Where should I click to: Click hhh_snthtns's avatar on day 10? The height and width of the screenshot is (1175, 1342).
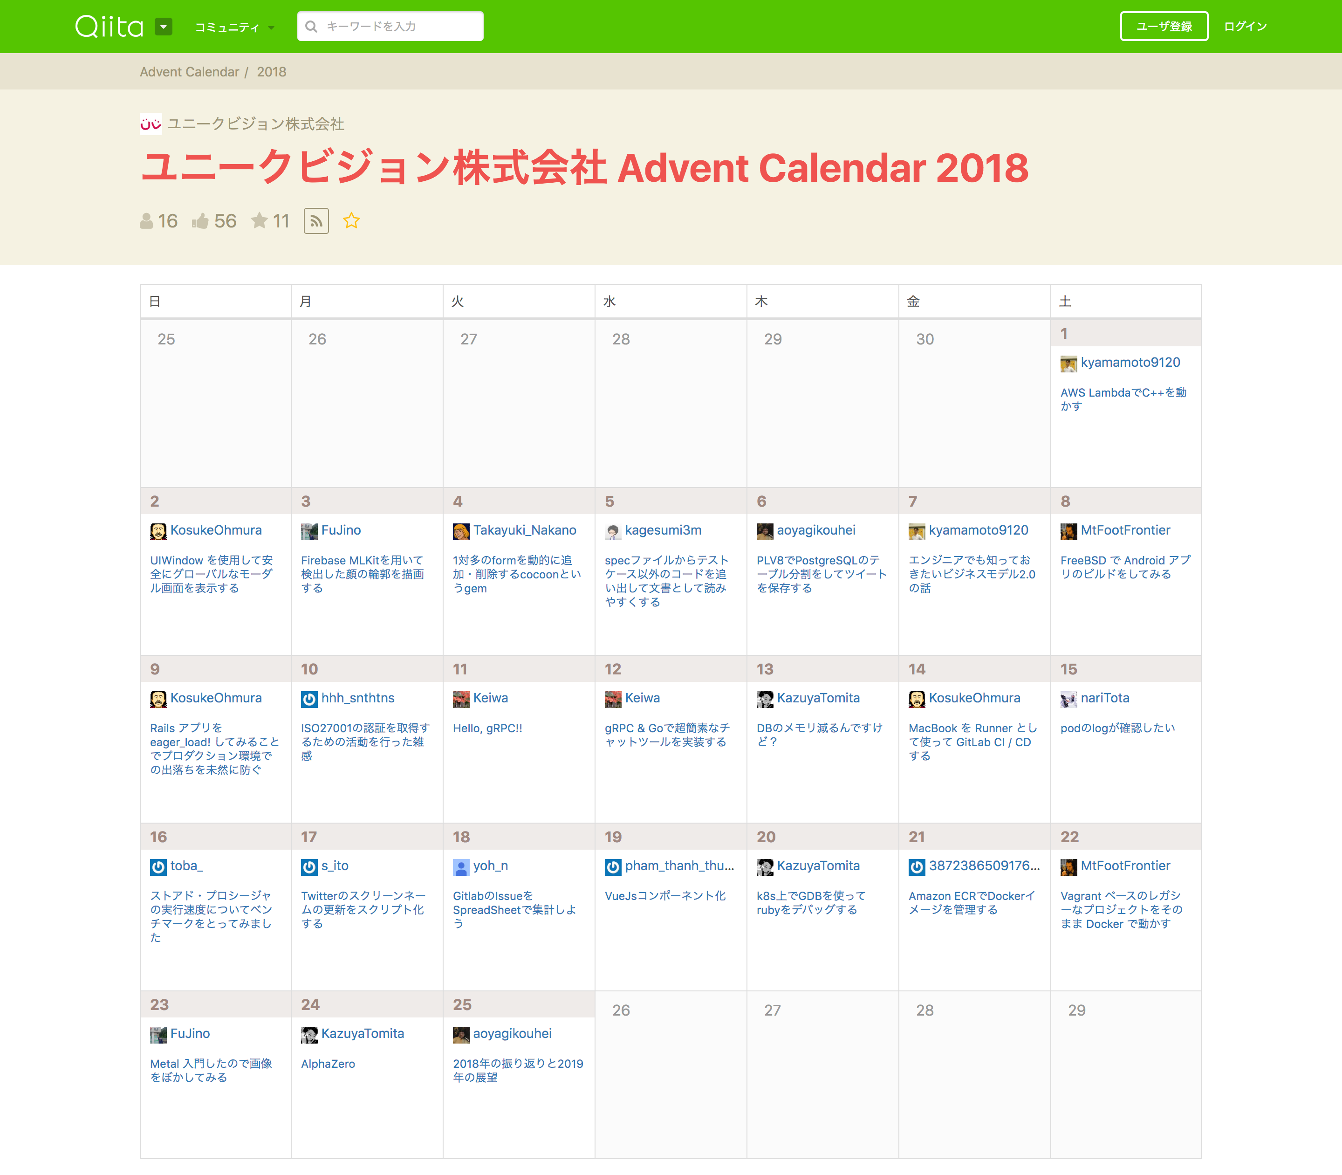click(x=309, y=699)
